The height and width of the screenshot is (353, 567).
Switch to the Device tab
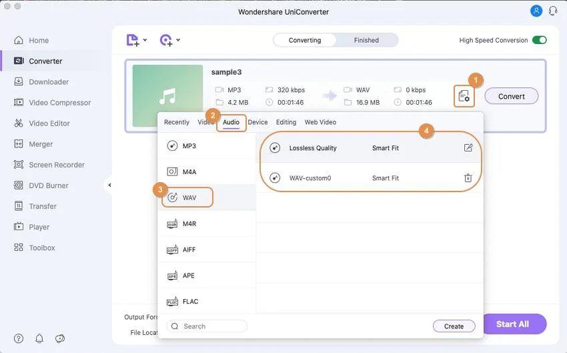[x=258, y=122]
